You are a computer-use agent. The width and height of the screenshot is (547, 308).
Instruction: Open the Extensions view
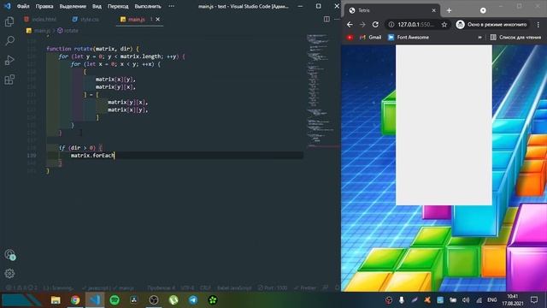pyautogui.click(x=9, y=80)
